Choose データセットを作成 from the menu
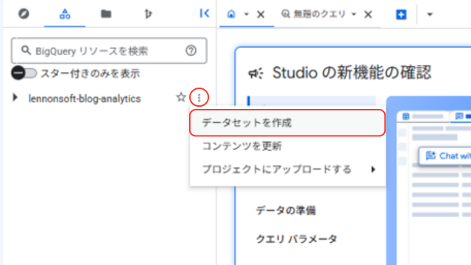This screenshot has height=265, width=471. click(x=288, y=123)
